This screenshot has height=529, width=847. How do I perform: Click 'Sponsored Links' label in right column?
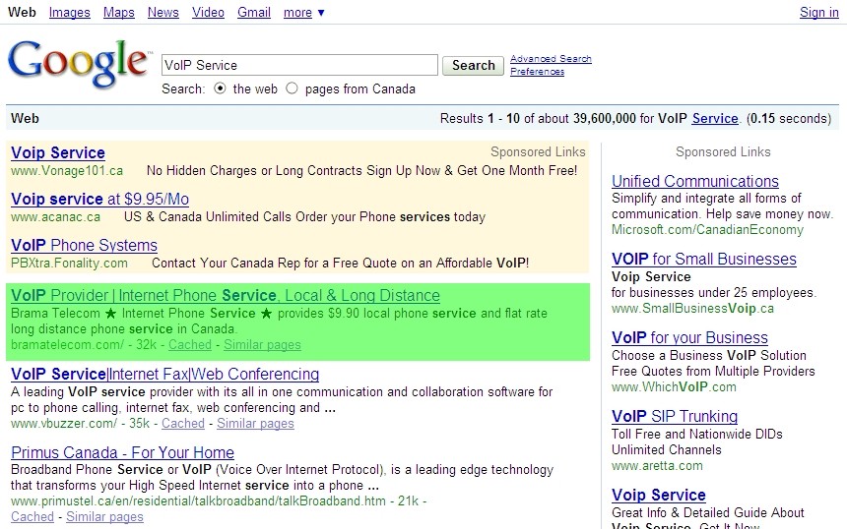coord(723,152)
